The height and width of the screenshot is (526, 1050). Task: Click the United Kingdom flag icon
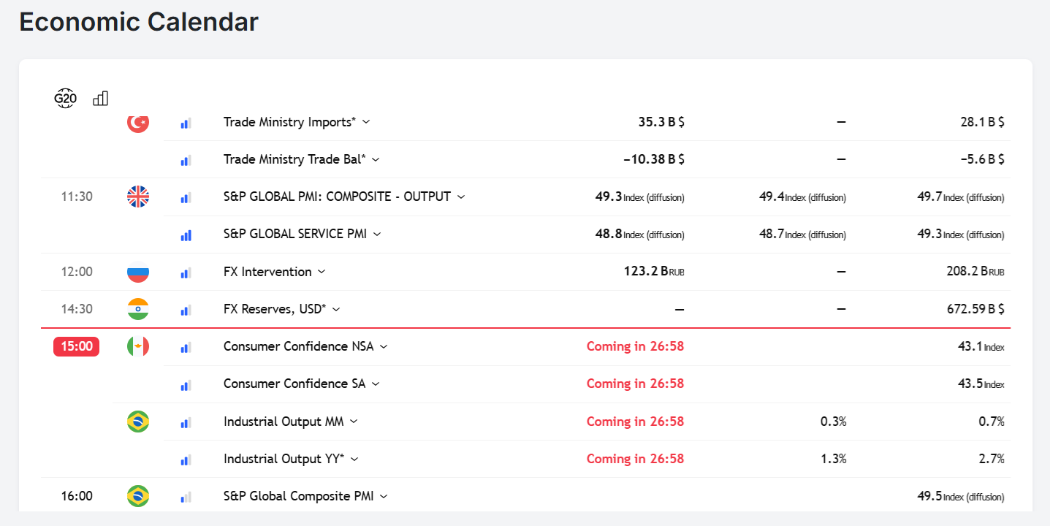[138, 197]
